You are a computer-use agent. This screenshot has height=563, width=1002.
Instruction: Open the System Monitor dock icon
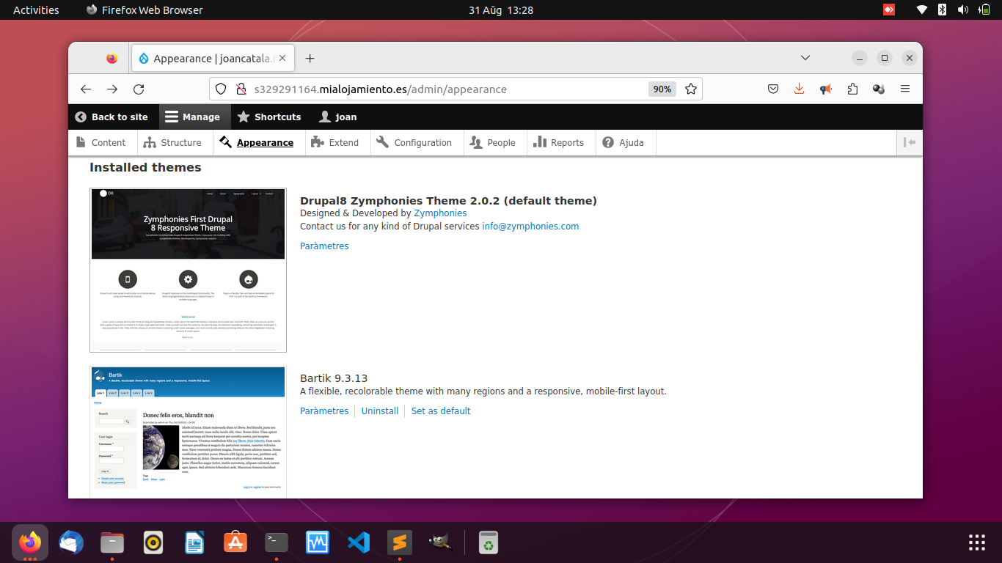click(318, 542)
